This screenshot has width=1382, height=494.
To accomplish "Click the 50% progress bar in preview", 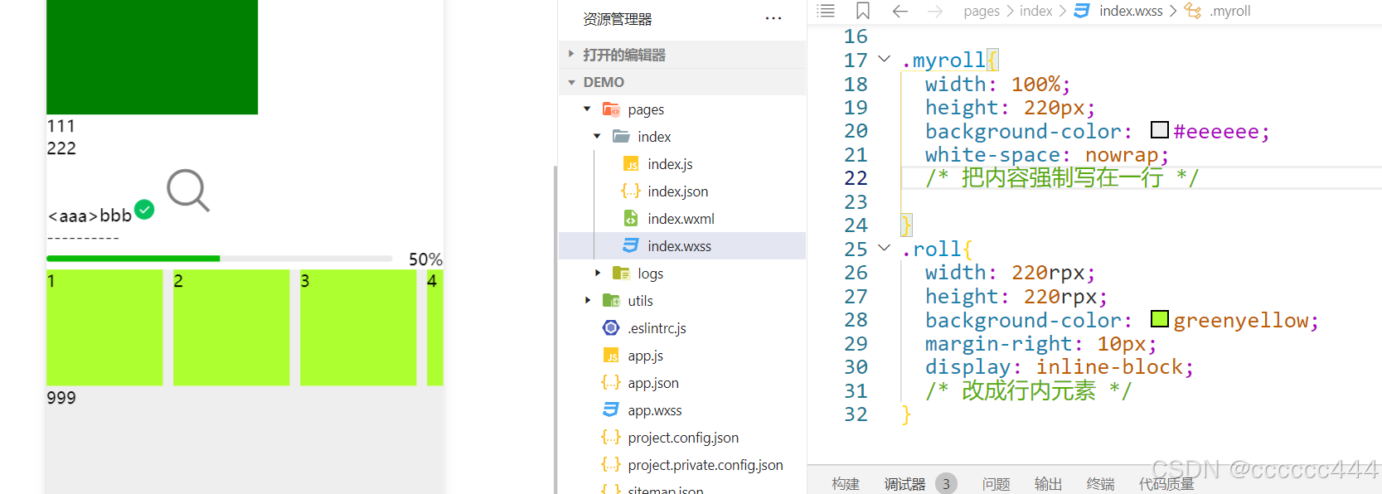I will pyautogui.click(x=220, y=259).
